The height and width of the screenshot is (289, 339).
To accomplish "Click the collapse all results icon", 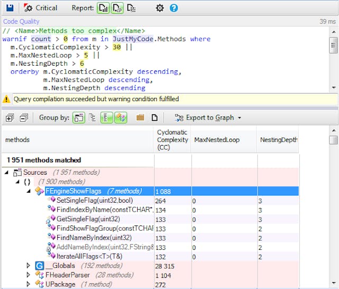I will coord(23,118).
